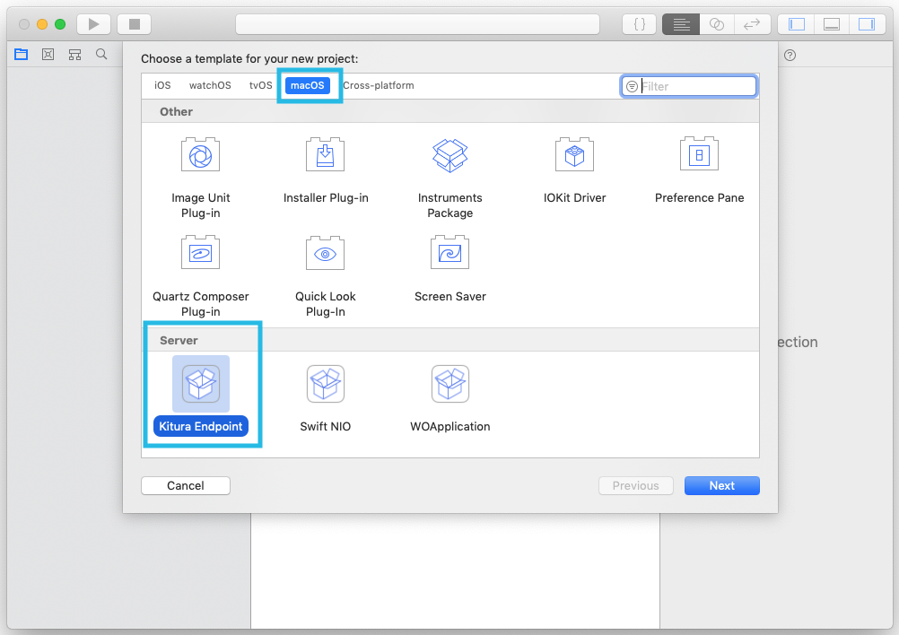Click the toolbar activity status field
Viewport: 899px width, 635px height.
click(417, 24)
